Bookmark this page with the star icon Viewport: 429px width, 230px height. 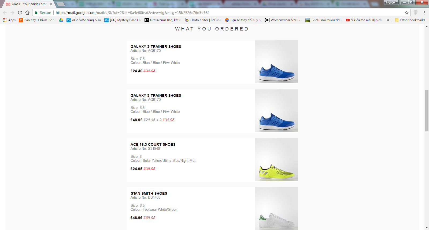coord(406,13)
